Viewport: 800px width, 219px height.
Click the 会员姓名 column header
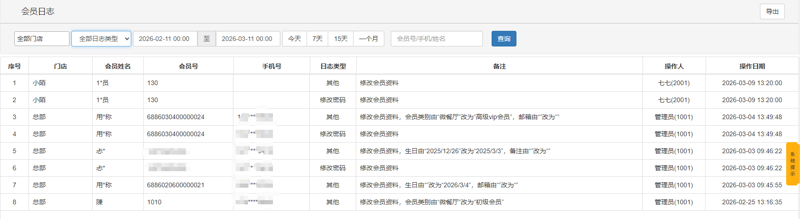(118, 66)
